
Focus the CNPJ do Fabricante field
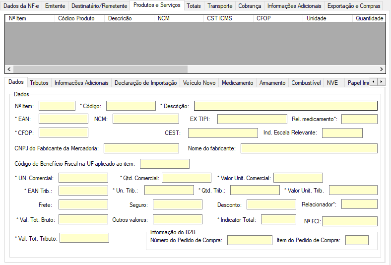141,148
